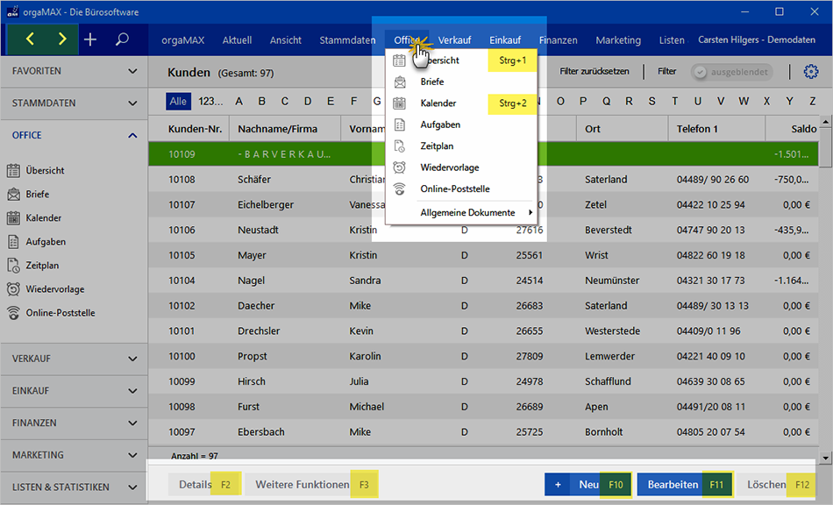
Task: Click Kalender icon in Office menu
Action: coord(400,103)
